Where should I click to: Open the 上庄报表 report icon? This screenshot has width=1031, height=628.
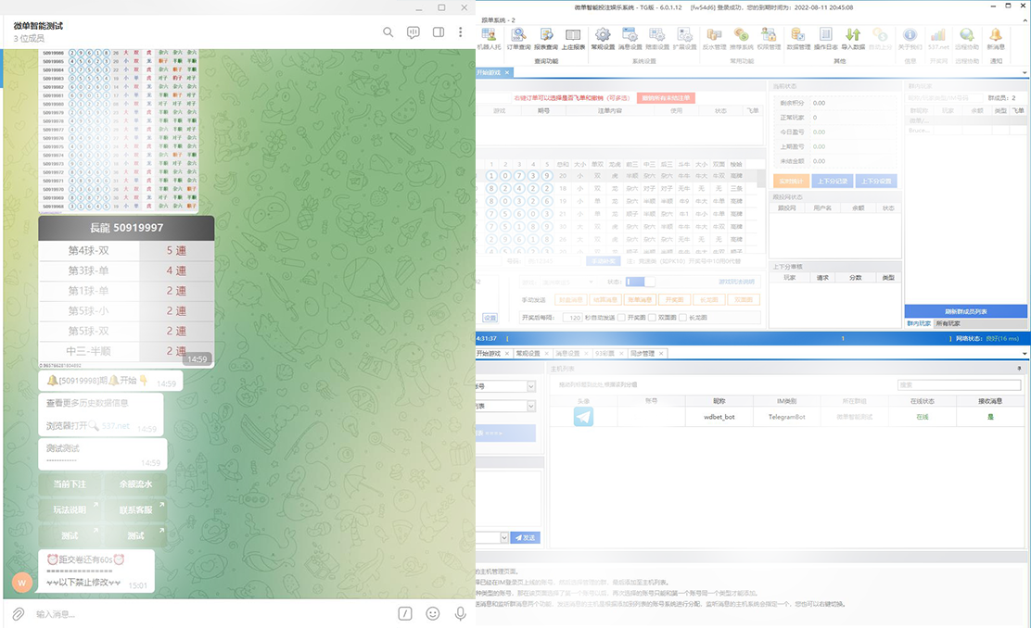(x=573, y=39)
